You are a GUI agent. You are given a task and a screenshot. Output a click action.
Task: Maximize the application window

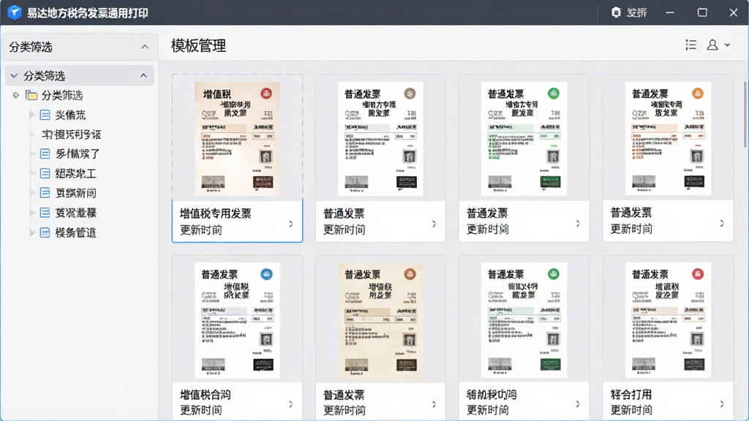(702, 12)
